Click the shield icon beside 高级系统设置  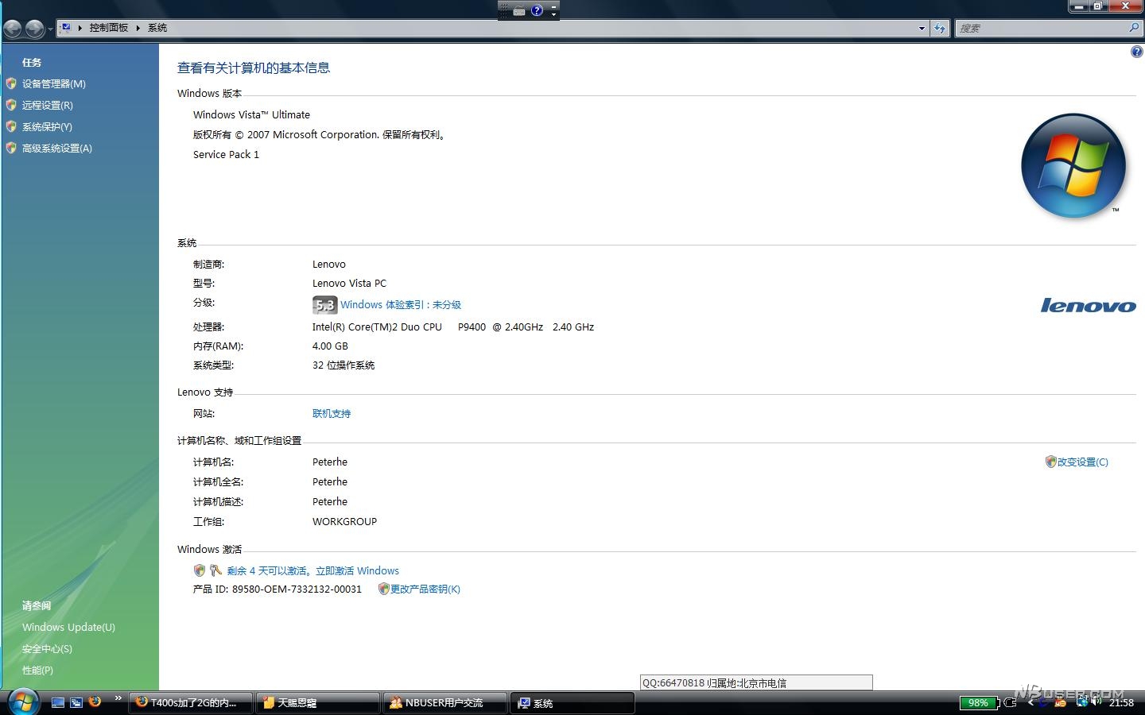click(x=11, y=148)
